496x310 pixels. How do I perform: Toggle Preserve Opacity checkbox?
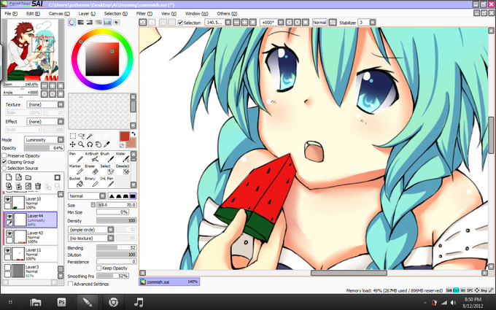4,155
